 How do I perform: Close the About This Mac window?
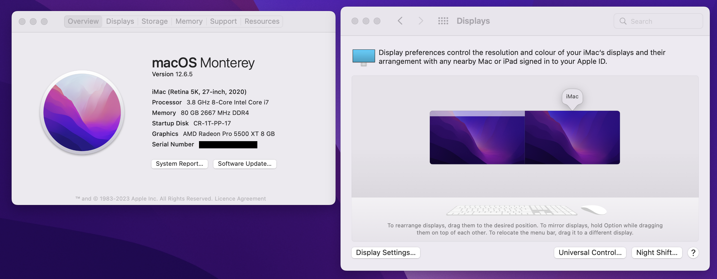pyautogui.click(x=22, y=22)
